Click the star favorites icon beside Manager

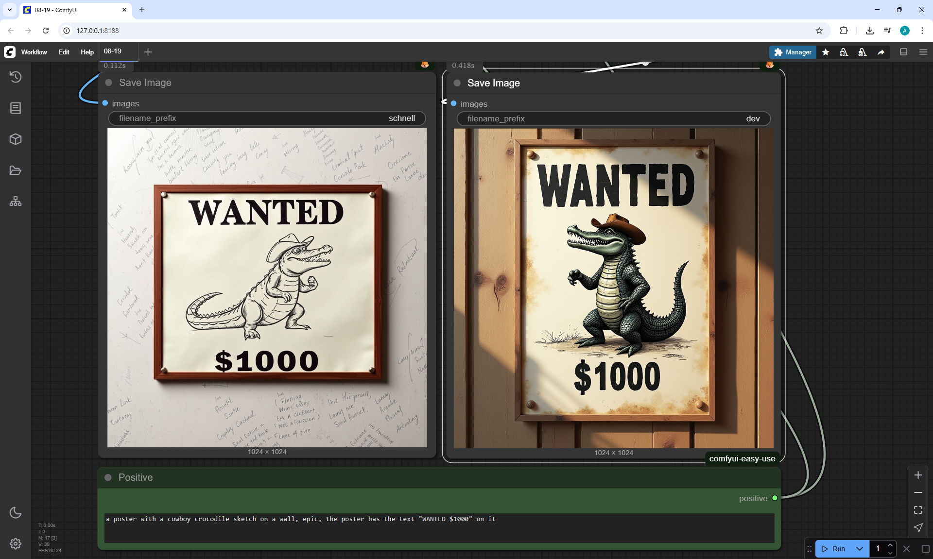coord(826,52)
